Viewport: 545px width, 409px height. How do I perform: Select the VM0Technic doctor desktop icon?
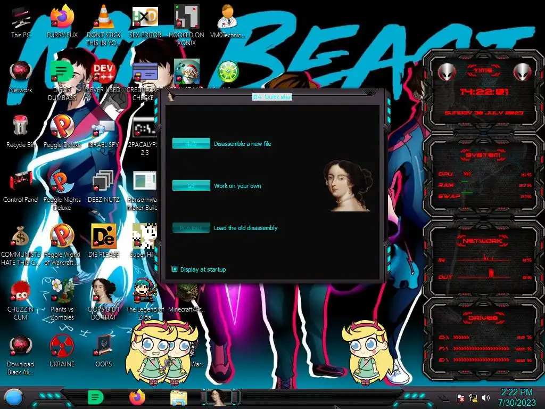[228, 21]
